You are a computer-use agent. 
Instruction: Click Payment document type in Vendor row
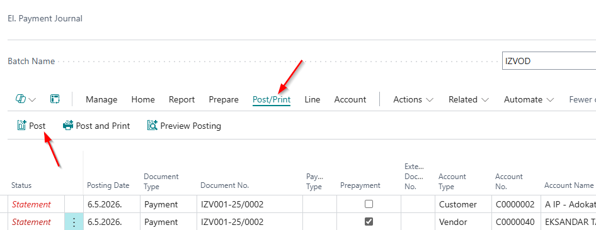click(x=161, y=222)
